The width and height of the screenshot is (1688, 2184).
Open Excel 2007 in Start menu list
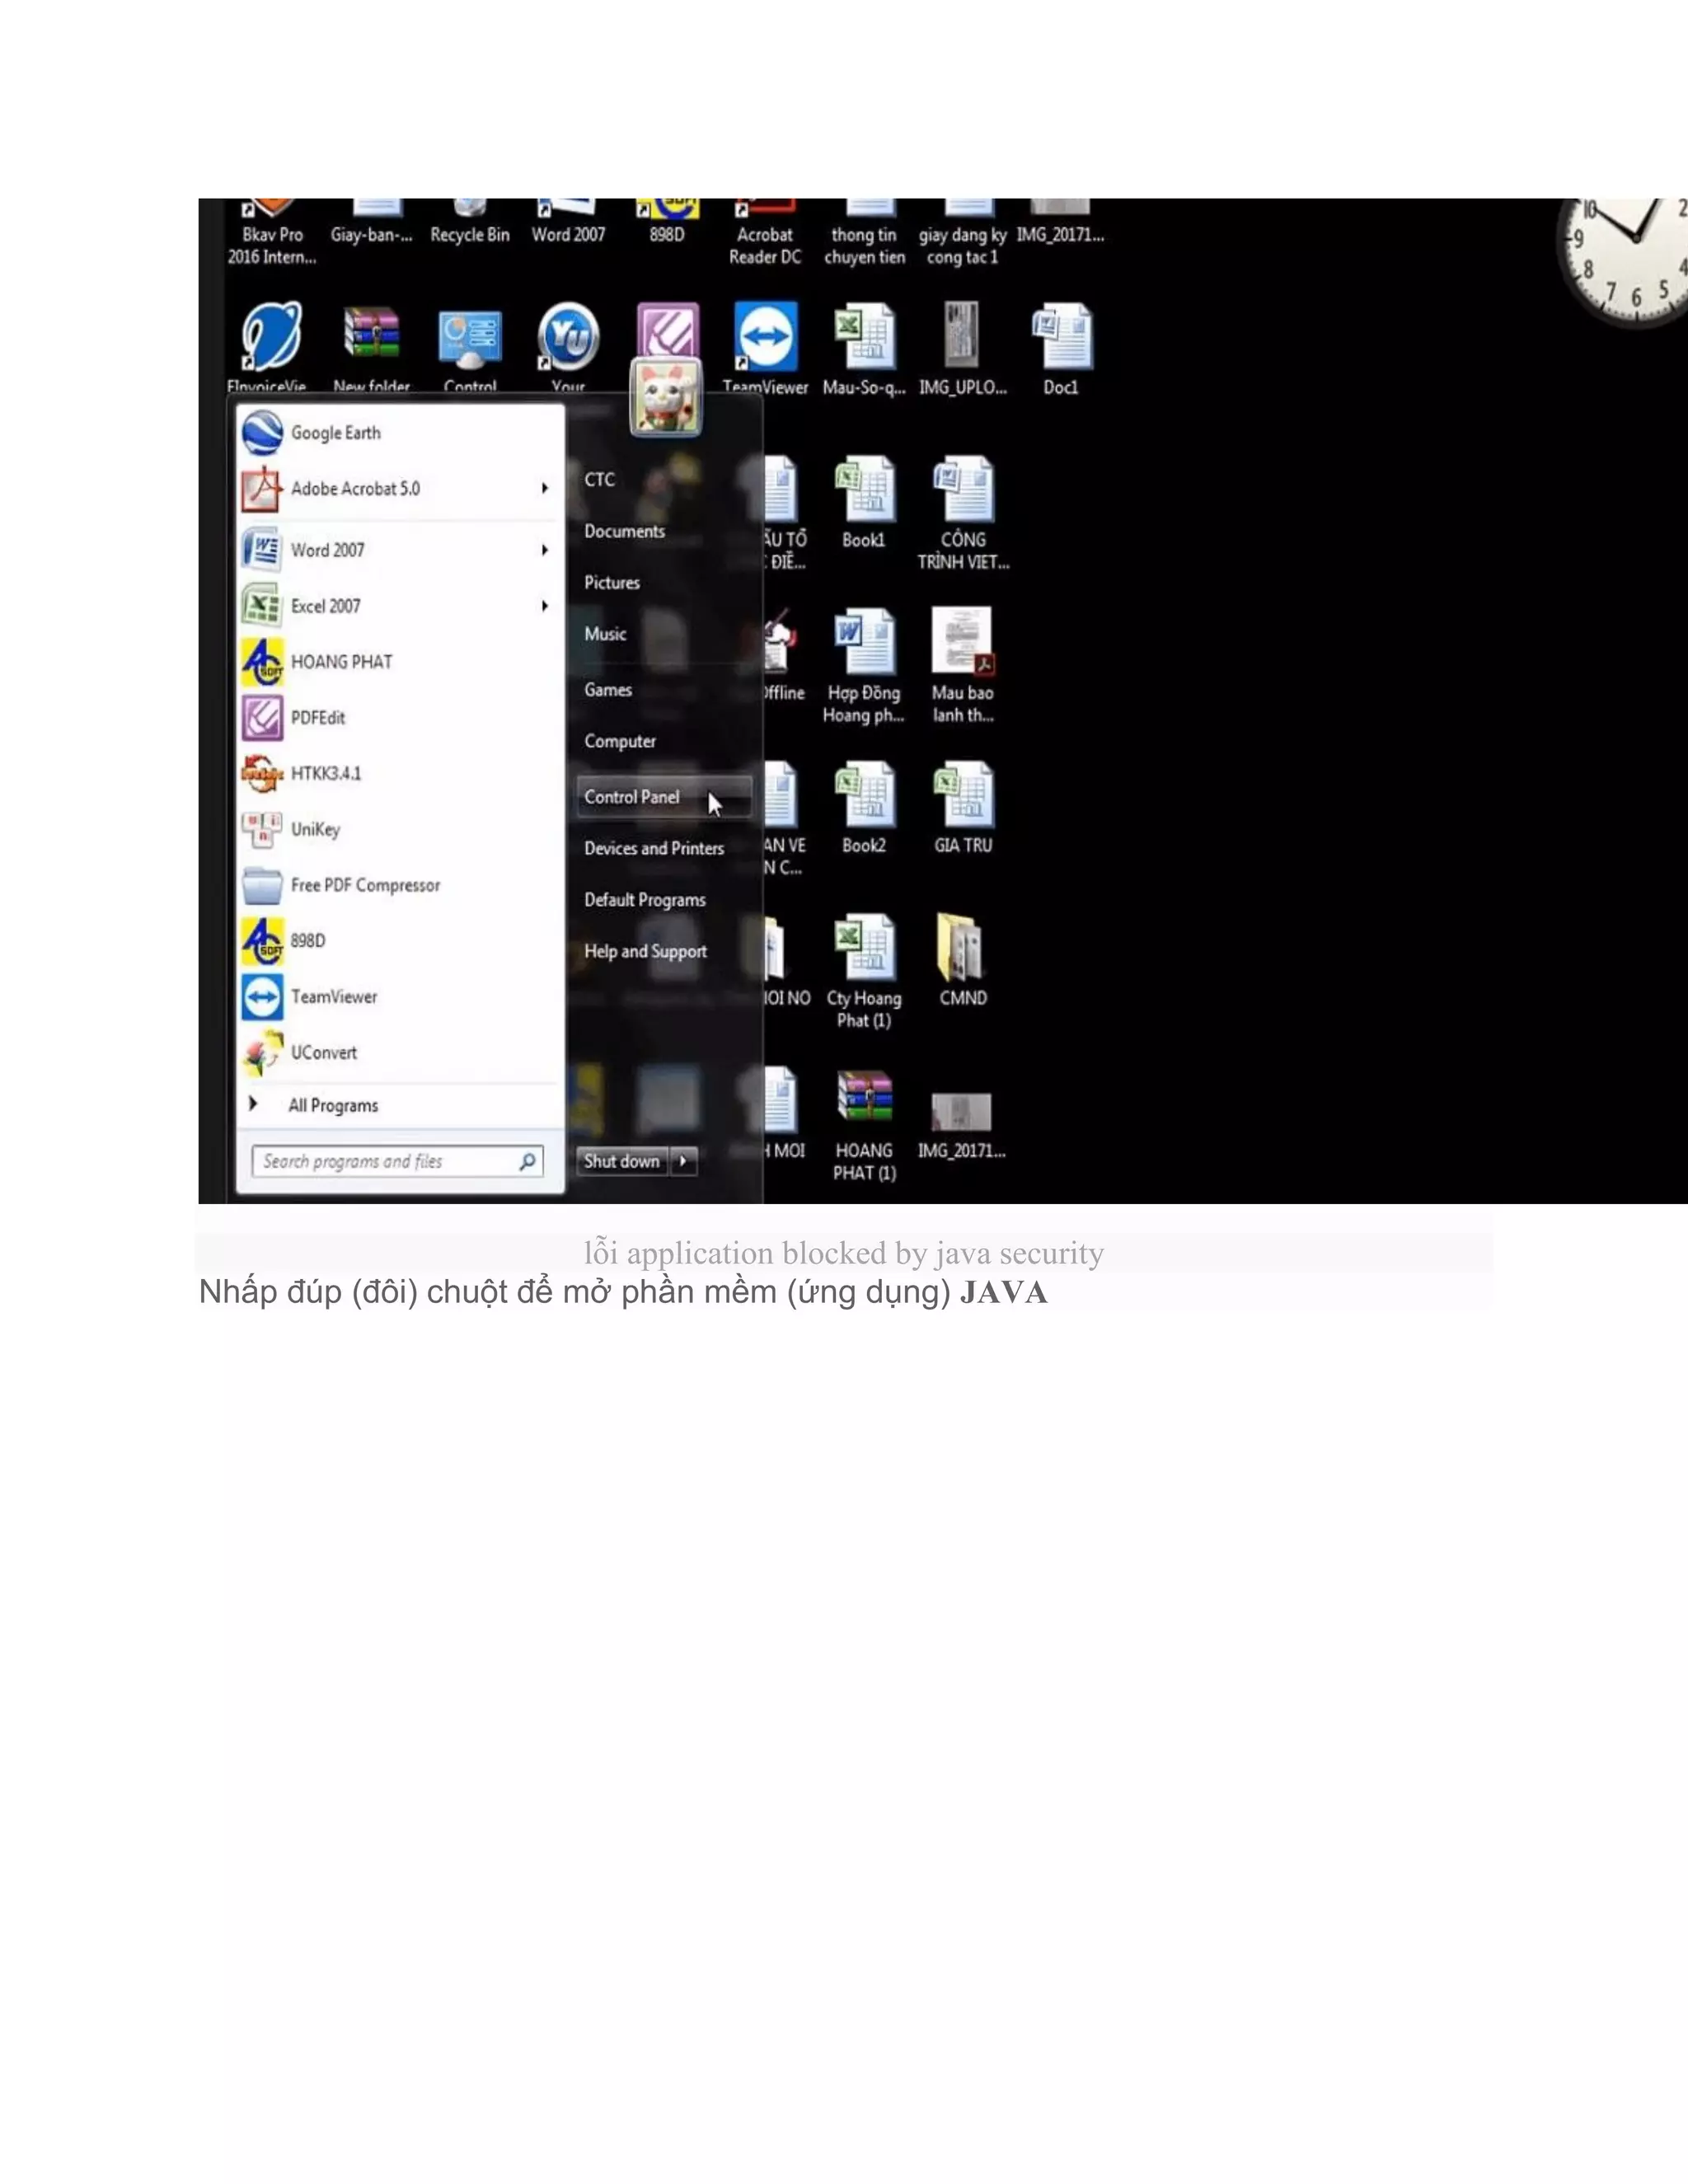tap(400, 606)
